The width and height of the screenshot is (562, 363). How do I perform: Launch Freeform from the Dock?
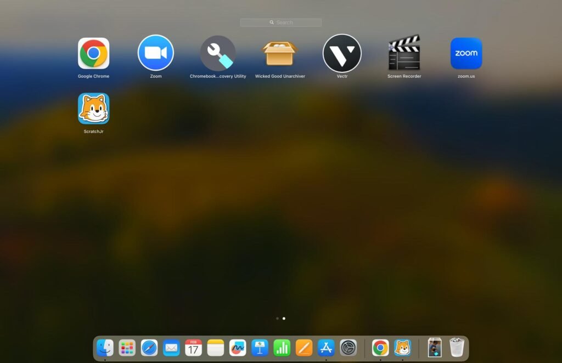(x=238, y=348)
